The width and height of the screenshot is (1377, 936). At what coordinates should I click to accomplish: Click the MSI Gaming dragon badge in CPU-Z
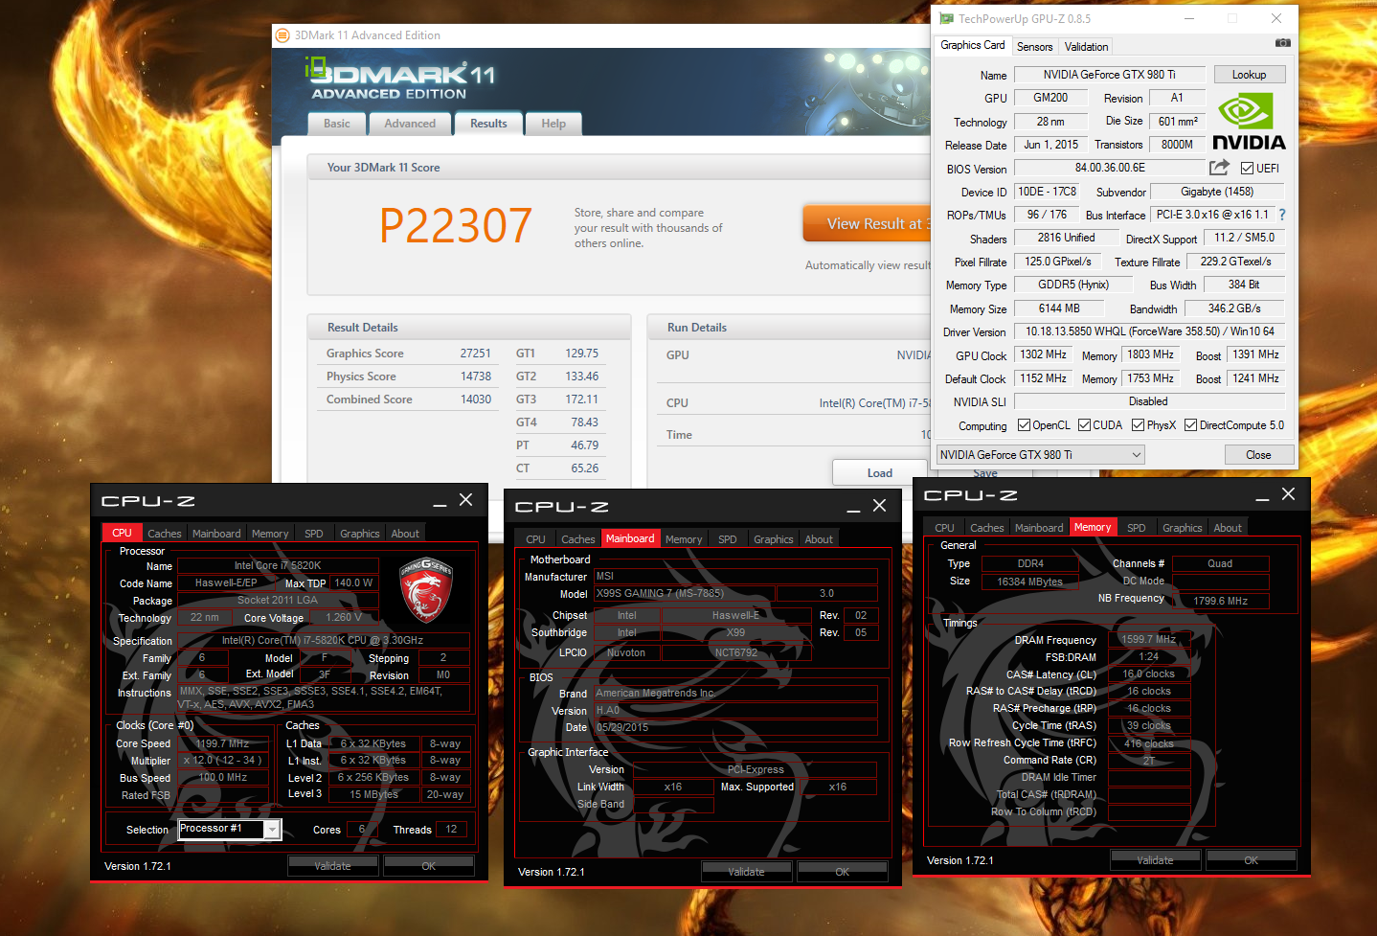[x=425, y=589]
